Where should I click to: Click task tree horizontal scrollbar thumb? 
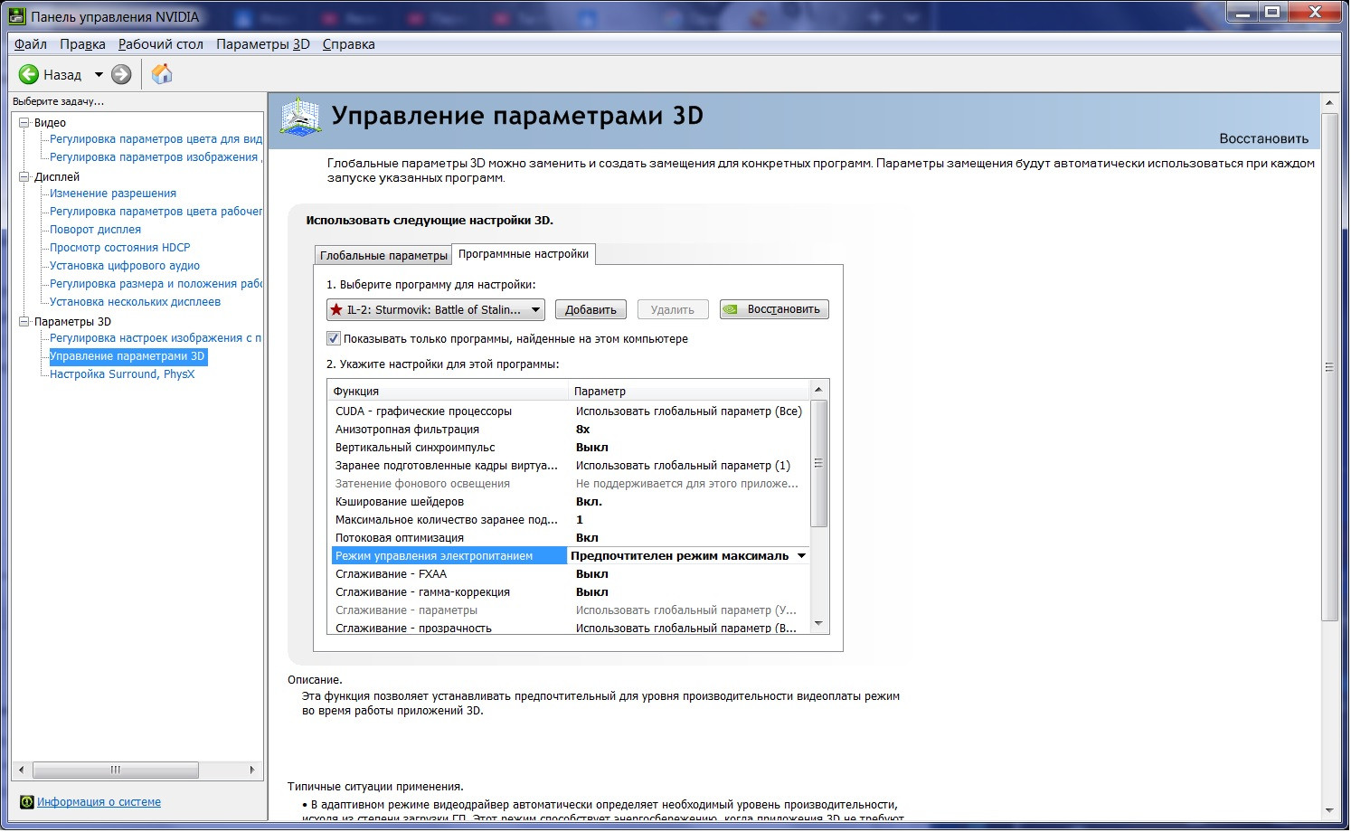[115, 771]
